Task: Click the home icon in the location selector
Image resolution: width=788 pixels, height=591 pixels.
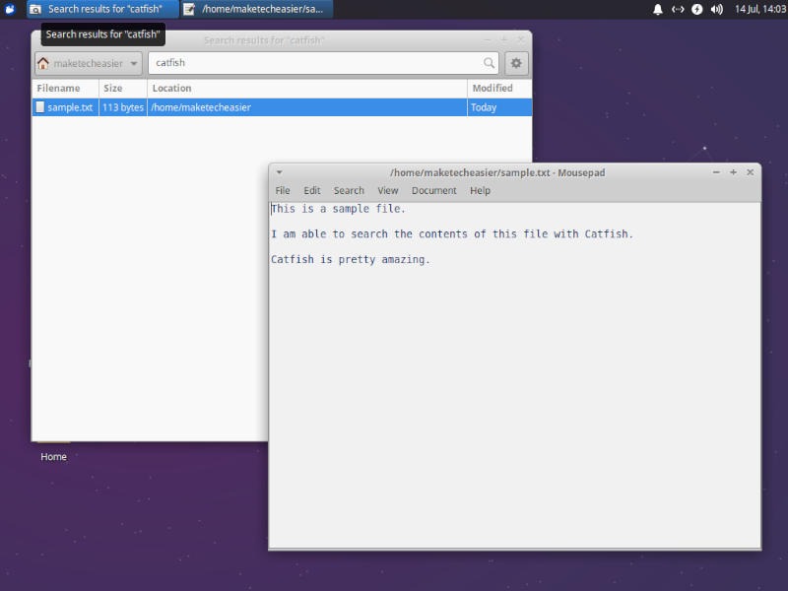Action: click(45, 63)
